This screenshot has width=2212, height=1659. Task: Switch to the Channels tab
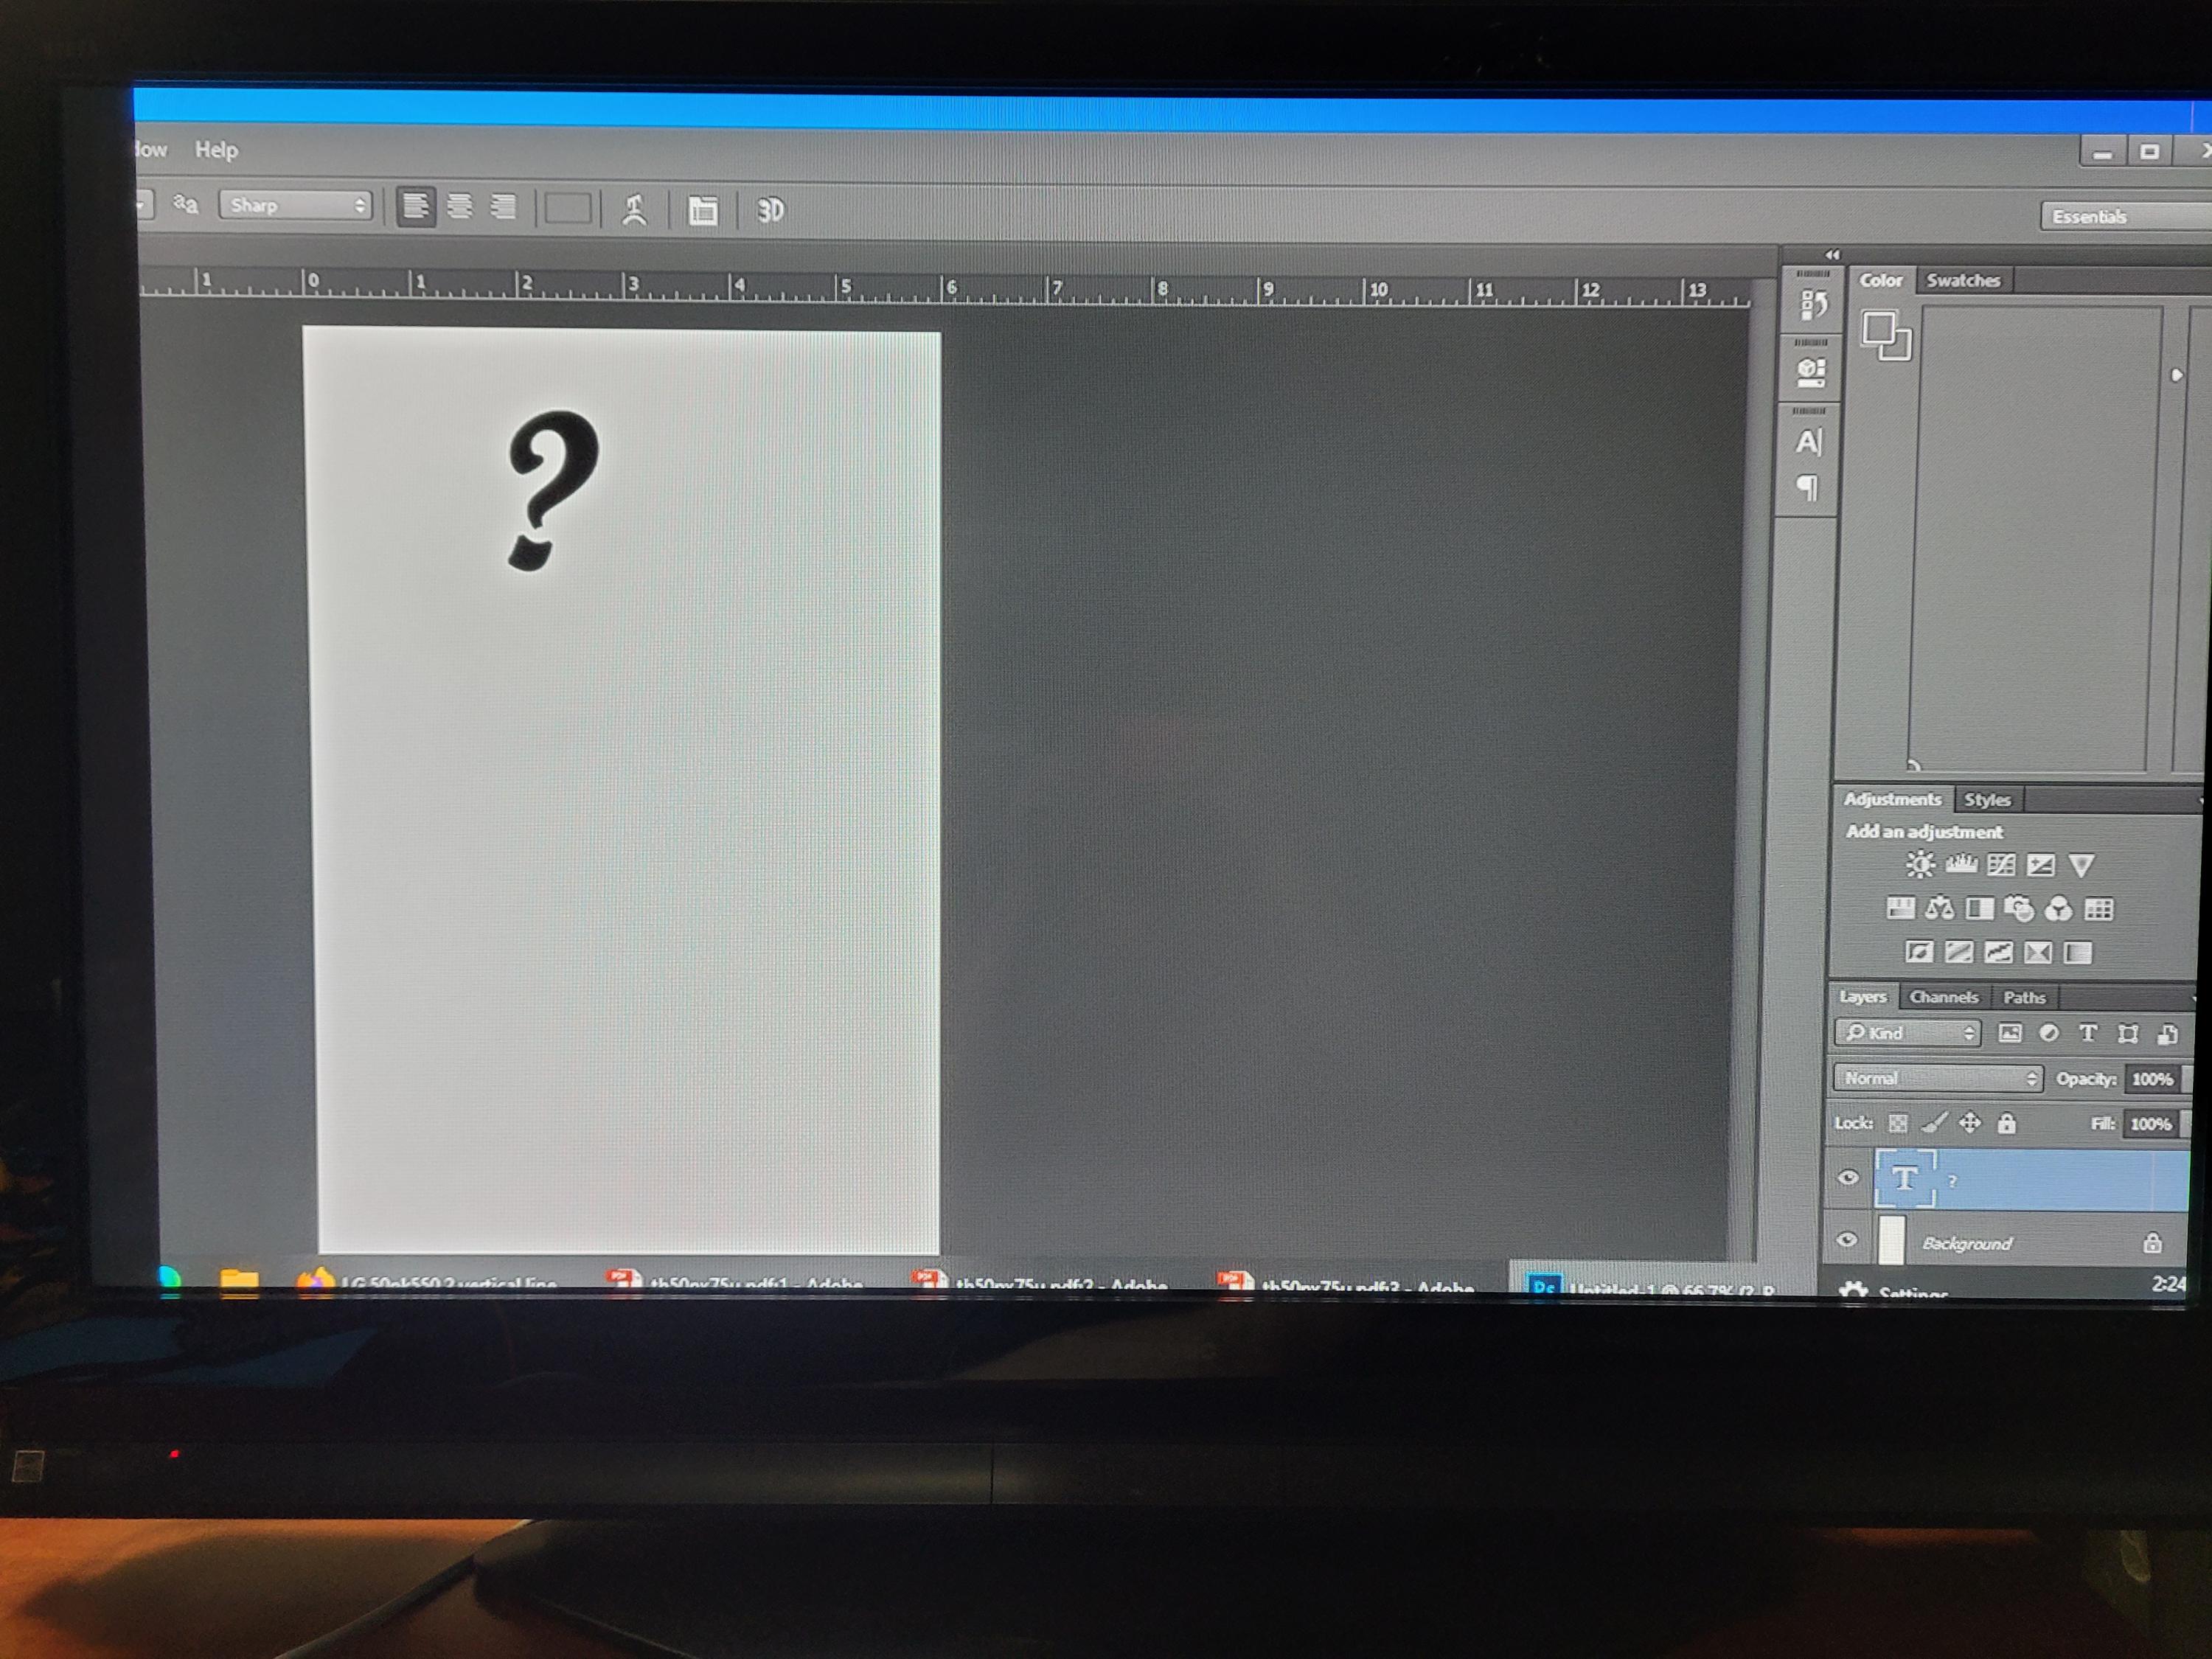click(x=1943, y=997)
